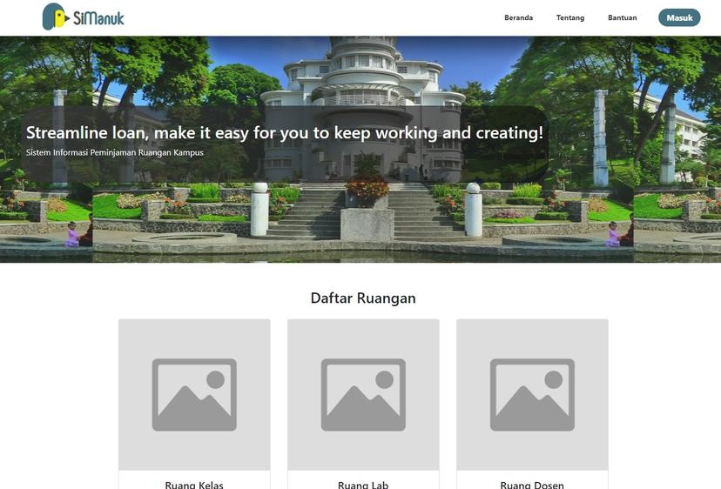The width and height of the screenshot is (721, 489).
Task: Click the 'Sistem Informasi Peminjaman Ruangan Kampus' subtitle
Action: point(114,153)
